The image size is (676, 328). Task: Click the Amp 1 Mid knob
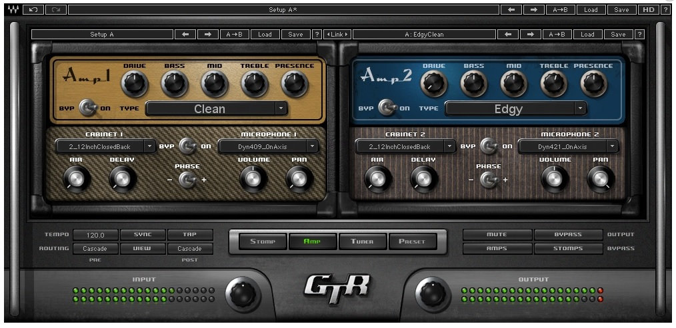(214, 84)
